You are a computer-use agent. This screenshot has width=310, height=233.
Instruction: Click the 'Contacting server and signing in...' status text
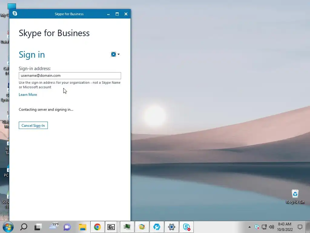click(x=46, y=109)
